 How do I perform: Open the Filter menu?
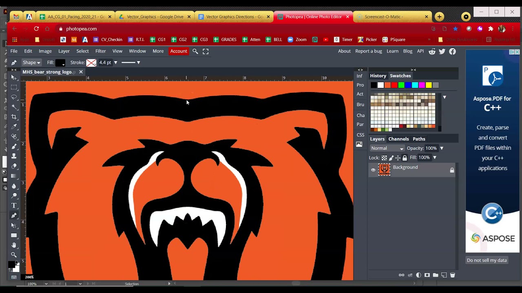tap(100, 51)
